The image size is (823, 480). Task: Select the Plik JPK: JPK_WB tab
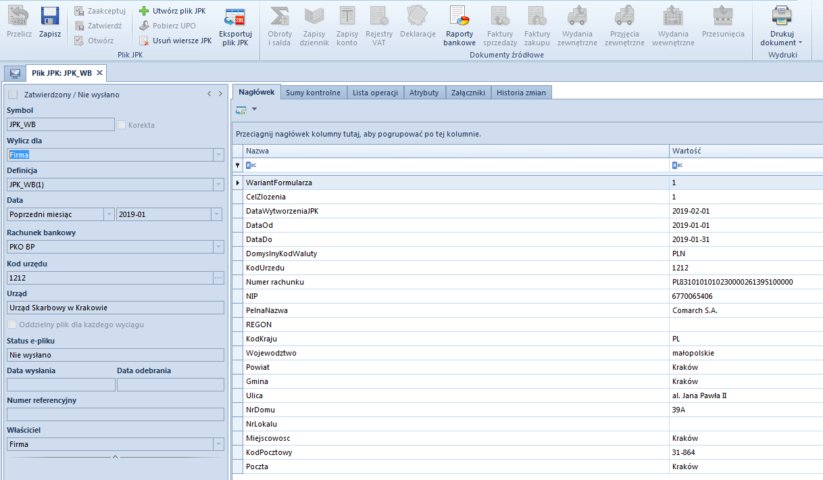[x=61, y=73]
